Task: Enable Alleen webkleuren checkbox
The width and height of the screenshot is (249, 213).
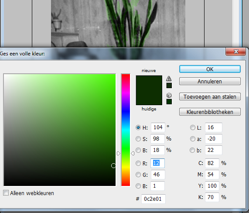Action: (x=6, y=193)
